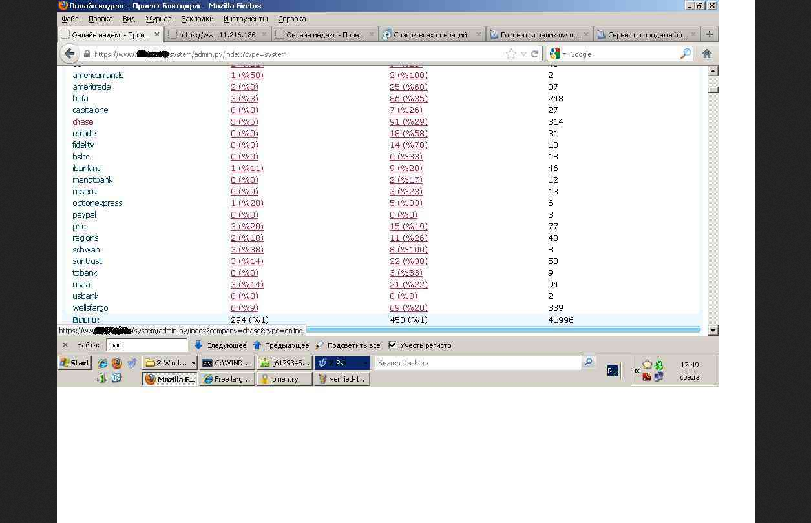
Task: Open the Закладки menu
Action: click(198, 19)
